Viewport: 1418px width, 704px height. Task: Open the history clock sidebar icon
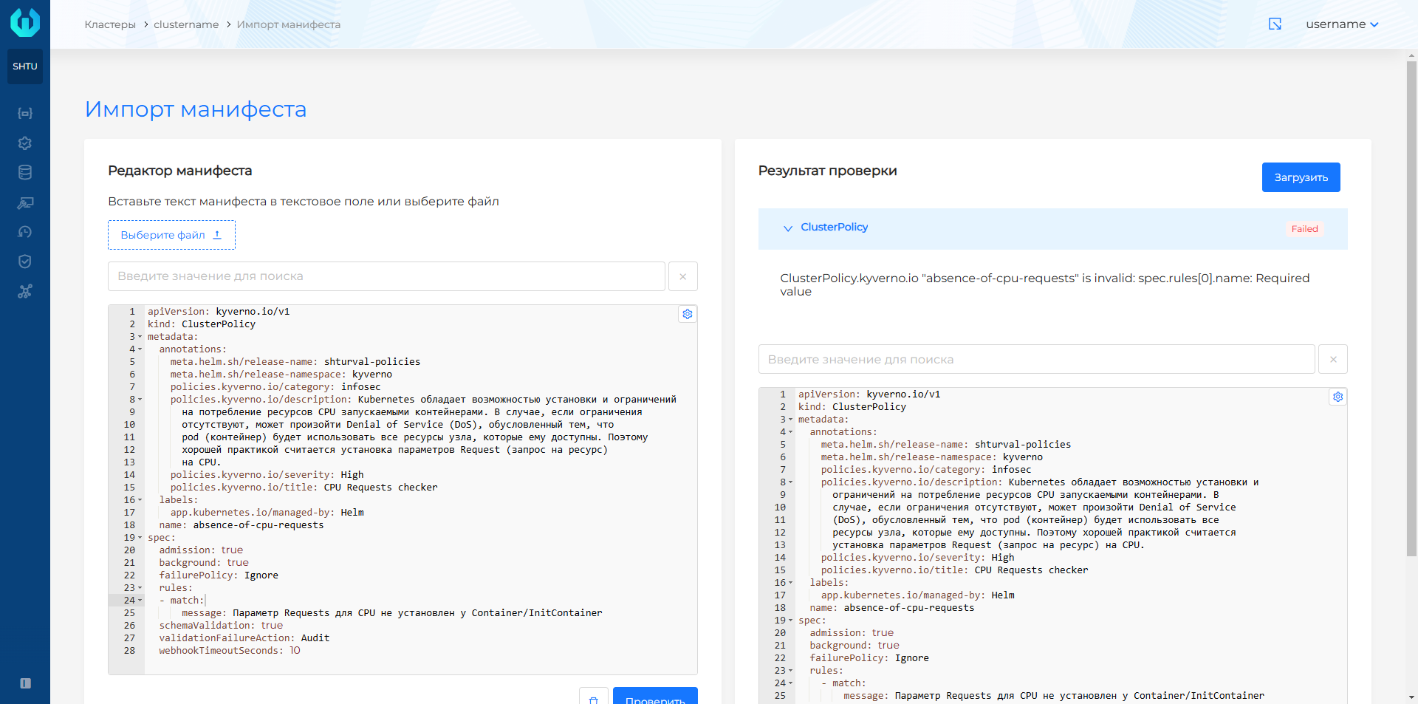coord(25,232)
